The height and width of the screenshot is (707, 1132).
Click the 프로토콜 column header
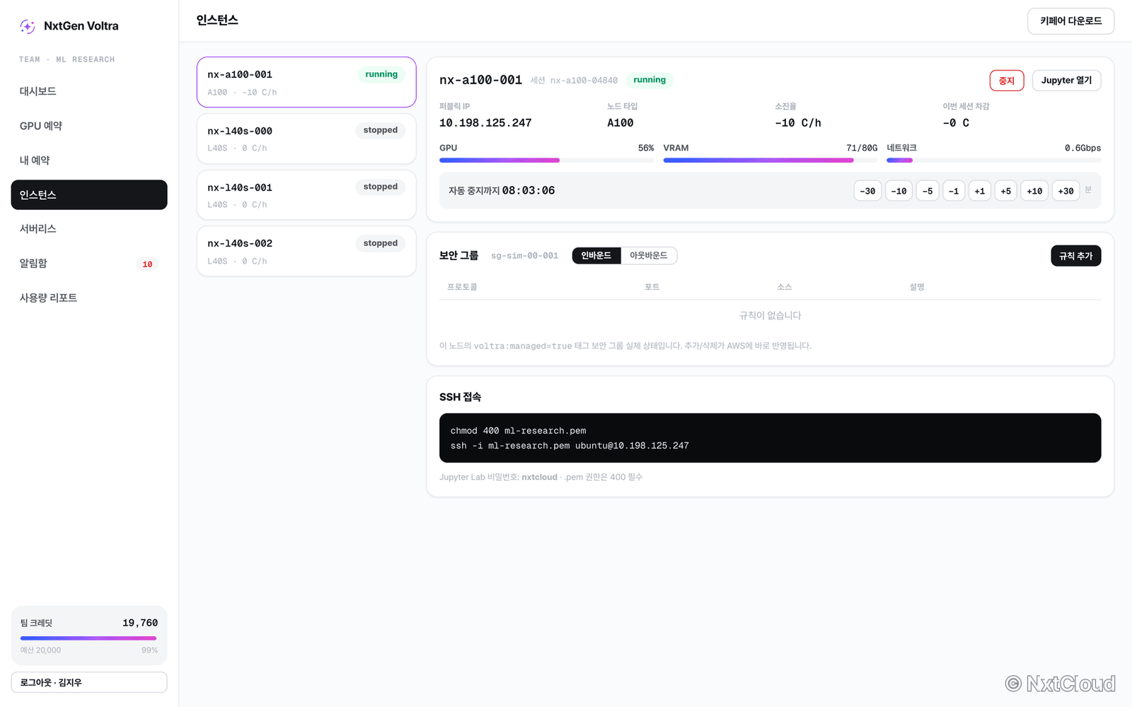tap(462, 287)
